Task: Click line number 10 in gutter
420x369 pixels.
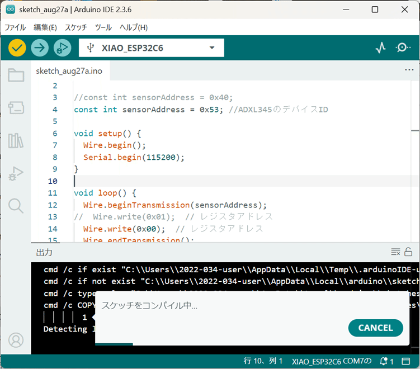Action: click(x=53, y=181)
